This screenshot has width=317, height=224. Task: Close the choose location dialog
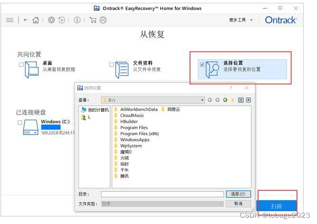pos(246,88)
